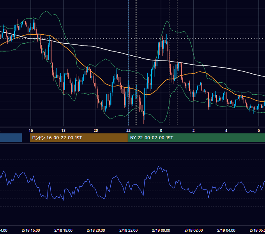Click the 2 hour label on upper axis

point(194,131)
